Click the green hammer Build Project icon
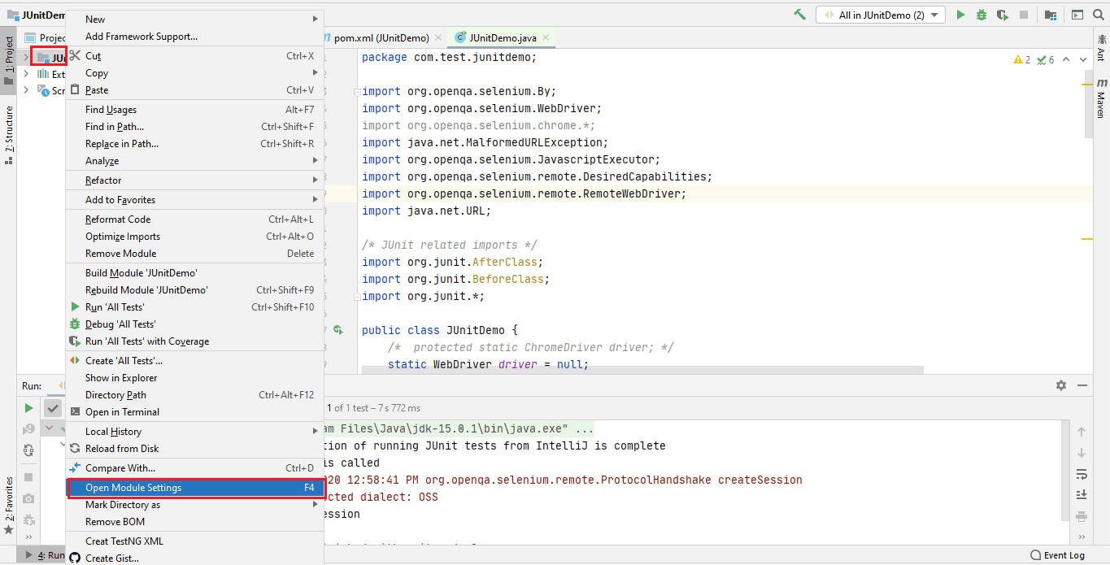The width and height of the screenshot is (1110, 565). (800, 15)
